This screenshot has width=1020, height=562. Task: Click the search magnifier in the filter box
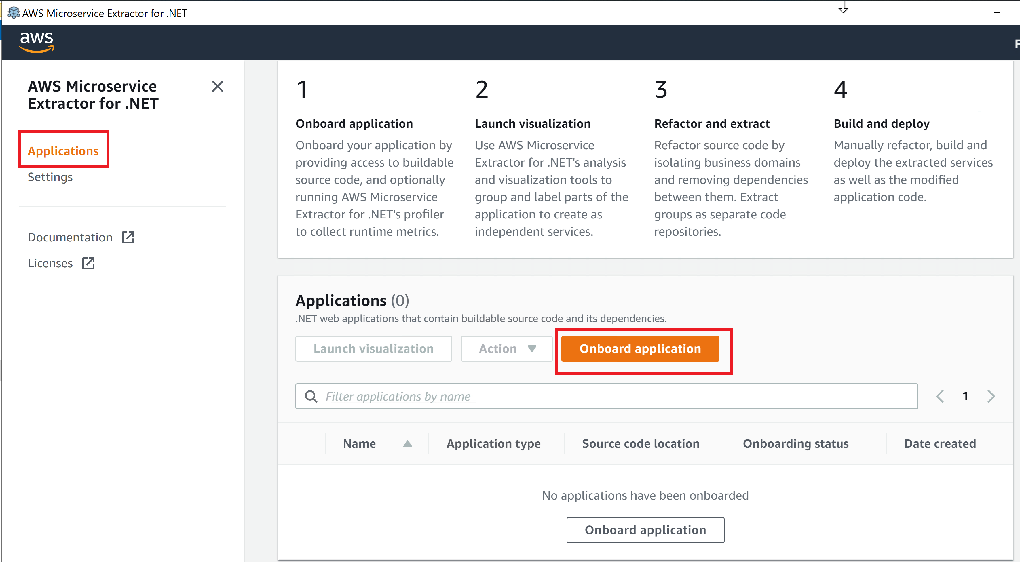tap(311, 396)
